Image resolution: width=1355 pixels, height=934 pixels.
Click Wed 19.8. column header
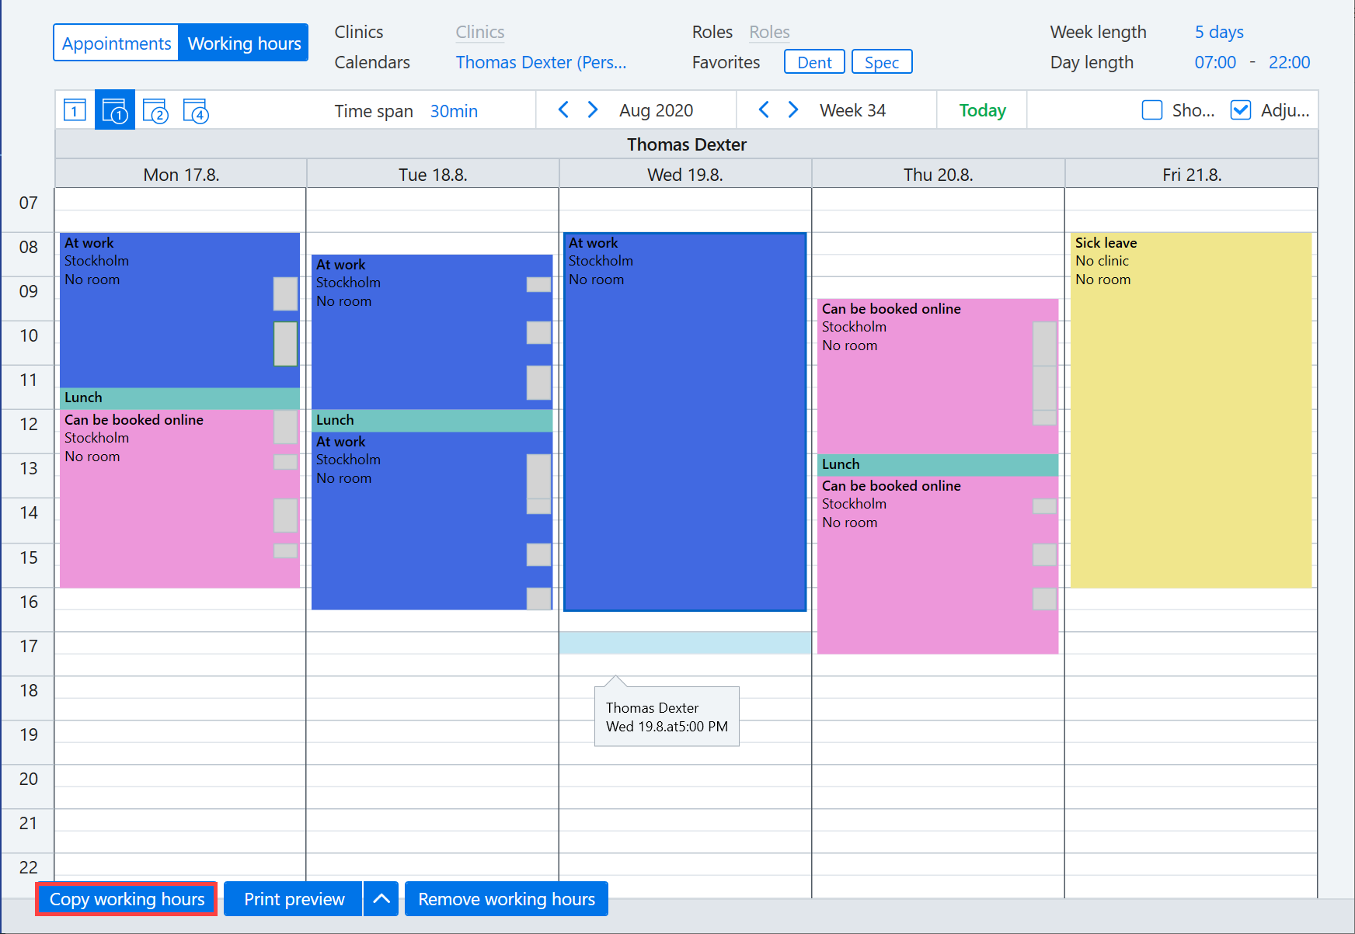(x=684, y=174)
